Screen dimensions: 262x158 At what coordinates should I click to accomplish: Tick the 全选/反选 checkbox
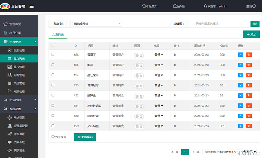point(53,137)
